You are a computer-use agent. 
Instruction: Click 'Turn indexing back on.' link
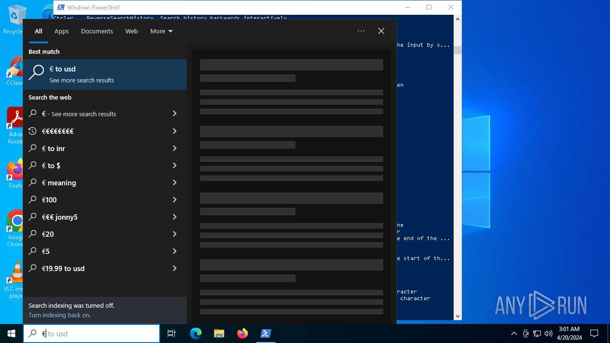[x=60, y=315]
